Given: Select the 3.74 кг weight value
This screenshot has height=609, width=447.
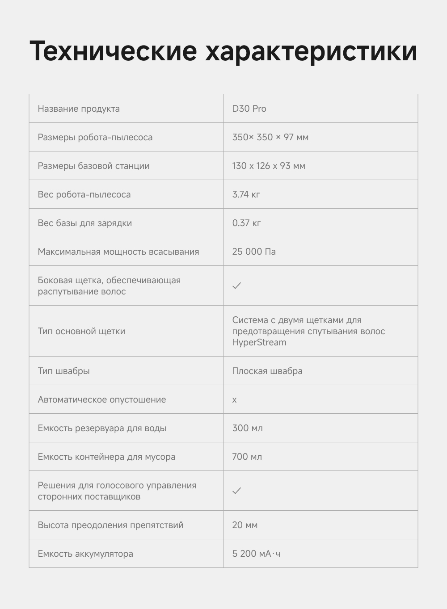Looking at the screenshot, I should (x=246, y=194).
